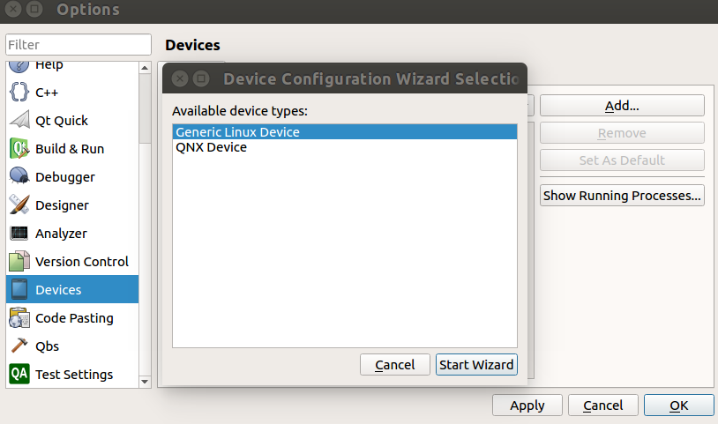Viewport: 718px width, 424px height.
Task: Select the Code Pasting clipboard icon
Action: [19, 318]
